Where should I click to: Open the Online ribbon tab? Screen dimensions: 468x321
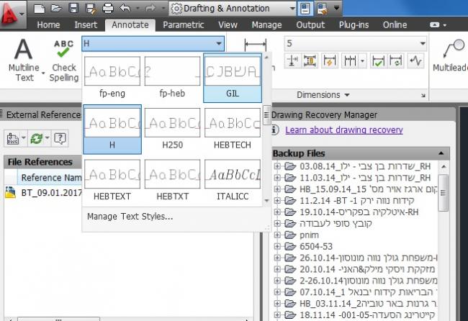tap(395, 24)
